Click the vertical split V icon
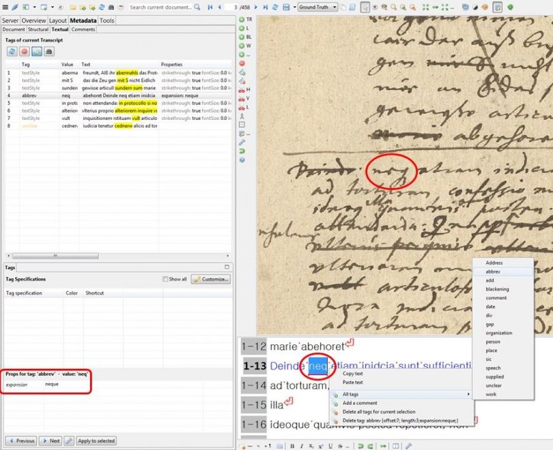The image size is (553, 450). click(242, 98)
